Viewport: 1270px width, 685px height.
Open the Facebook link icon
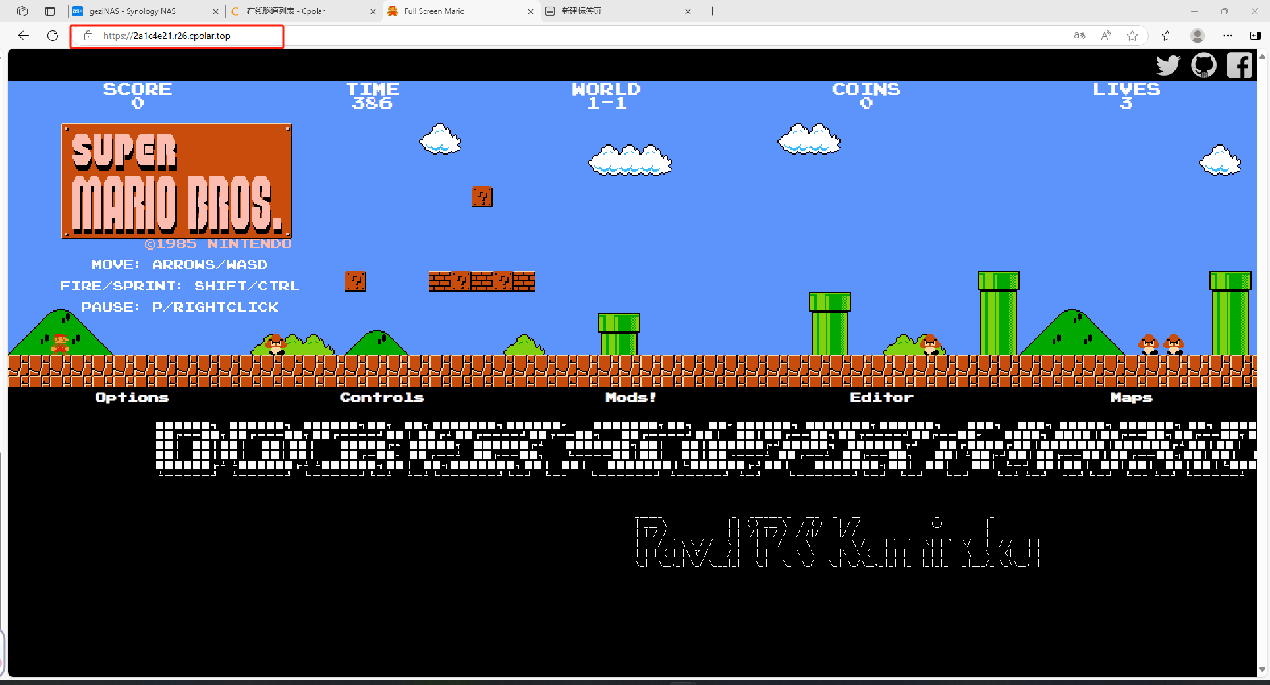1239,65
